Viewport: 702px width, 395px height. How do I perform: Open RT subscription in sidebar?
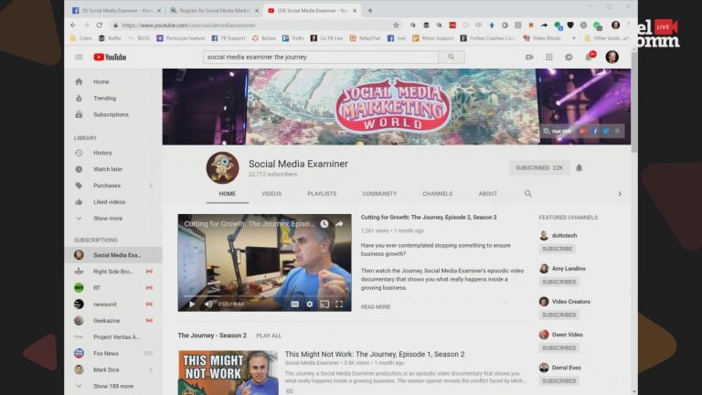[x=113, y=288]
